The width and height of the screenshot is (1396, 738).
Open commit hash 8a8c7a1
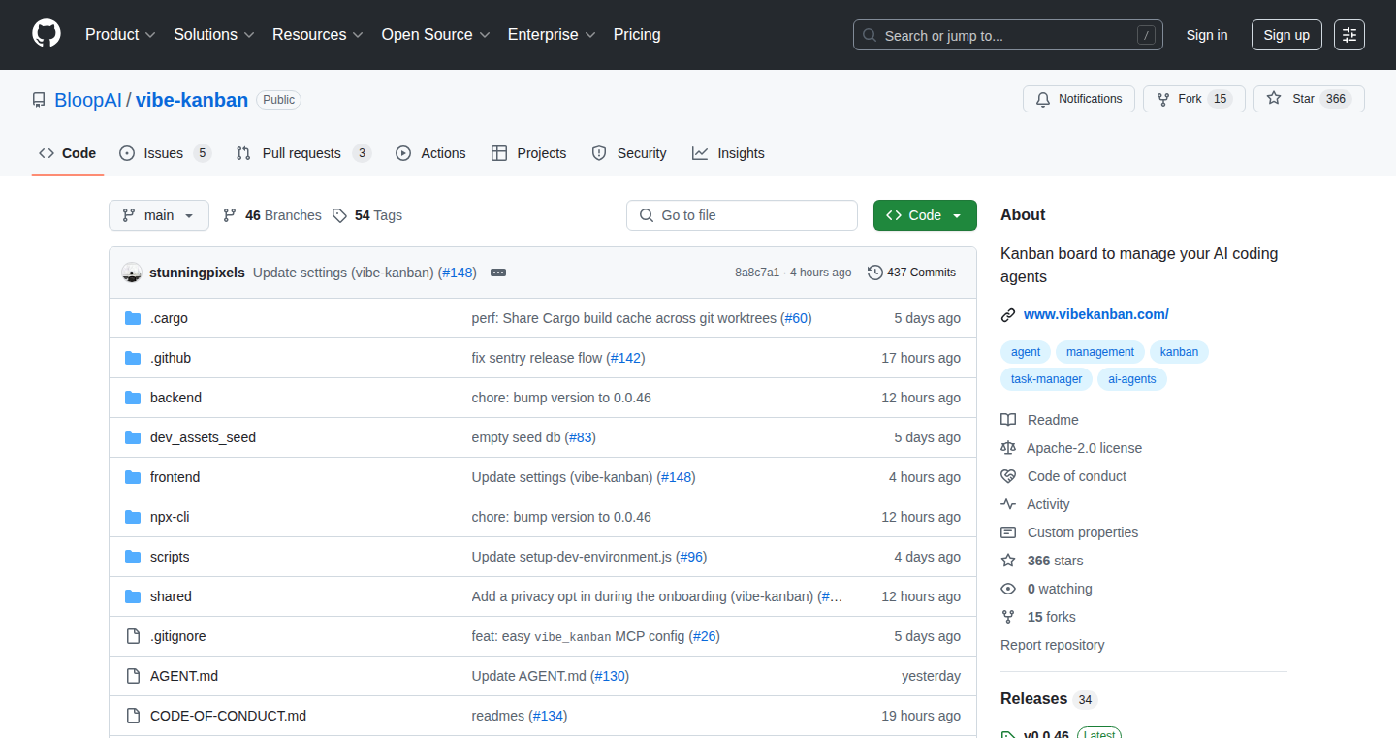tap(757, 273)
